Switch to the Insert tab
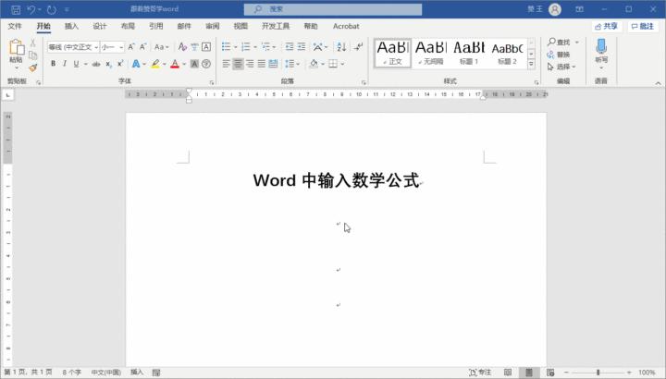Screen dimensions: 666x379 71,26
